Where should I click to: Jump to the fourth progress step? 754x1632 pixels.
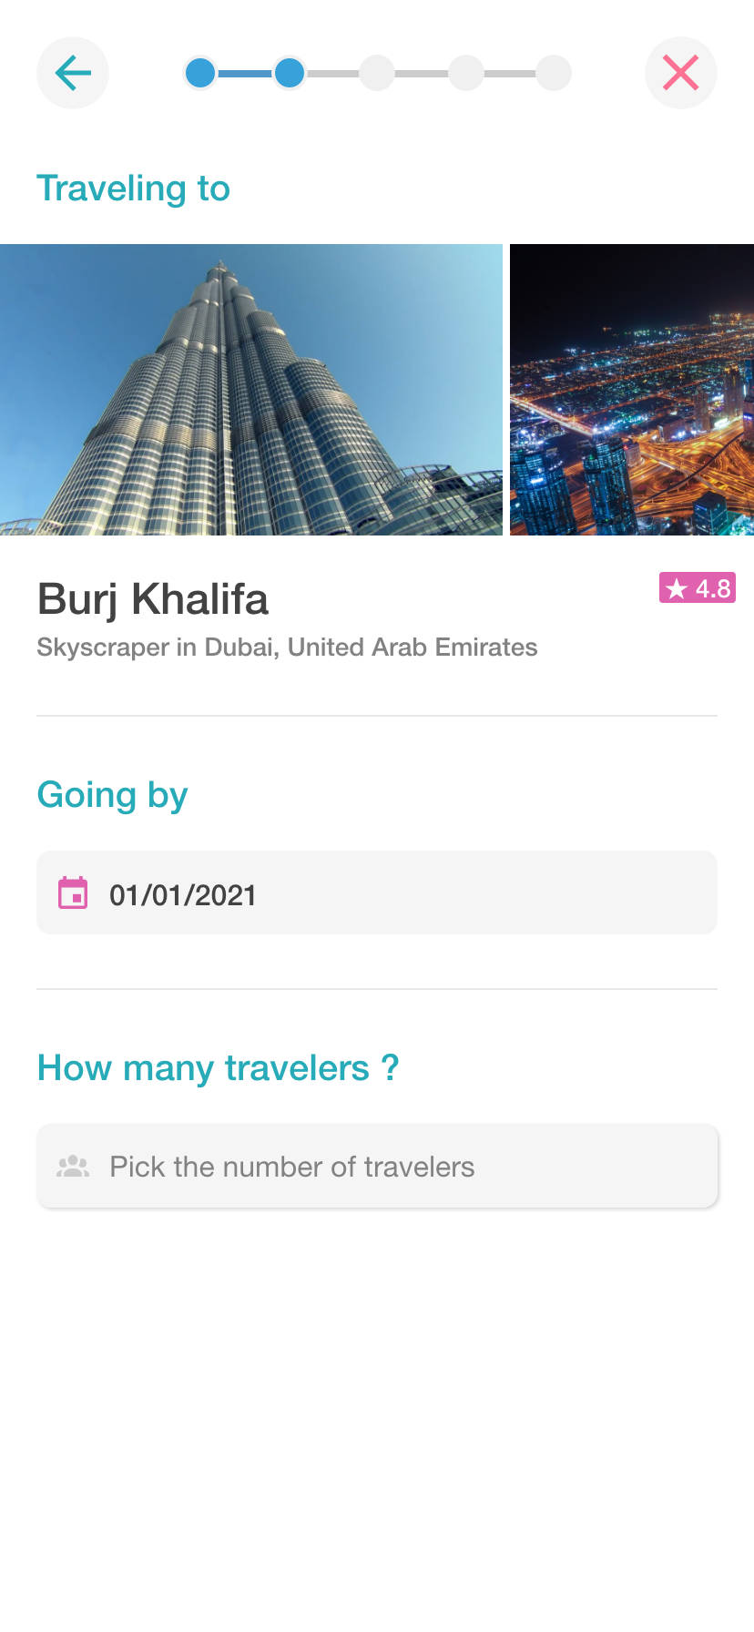(x=466, y=73)
